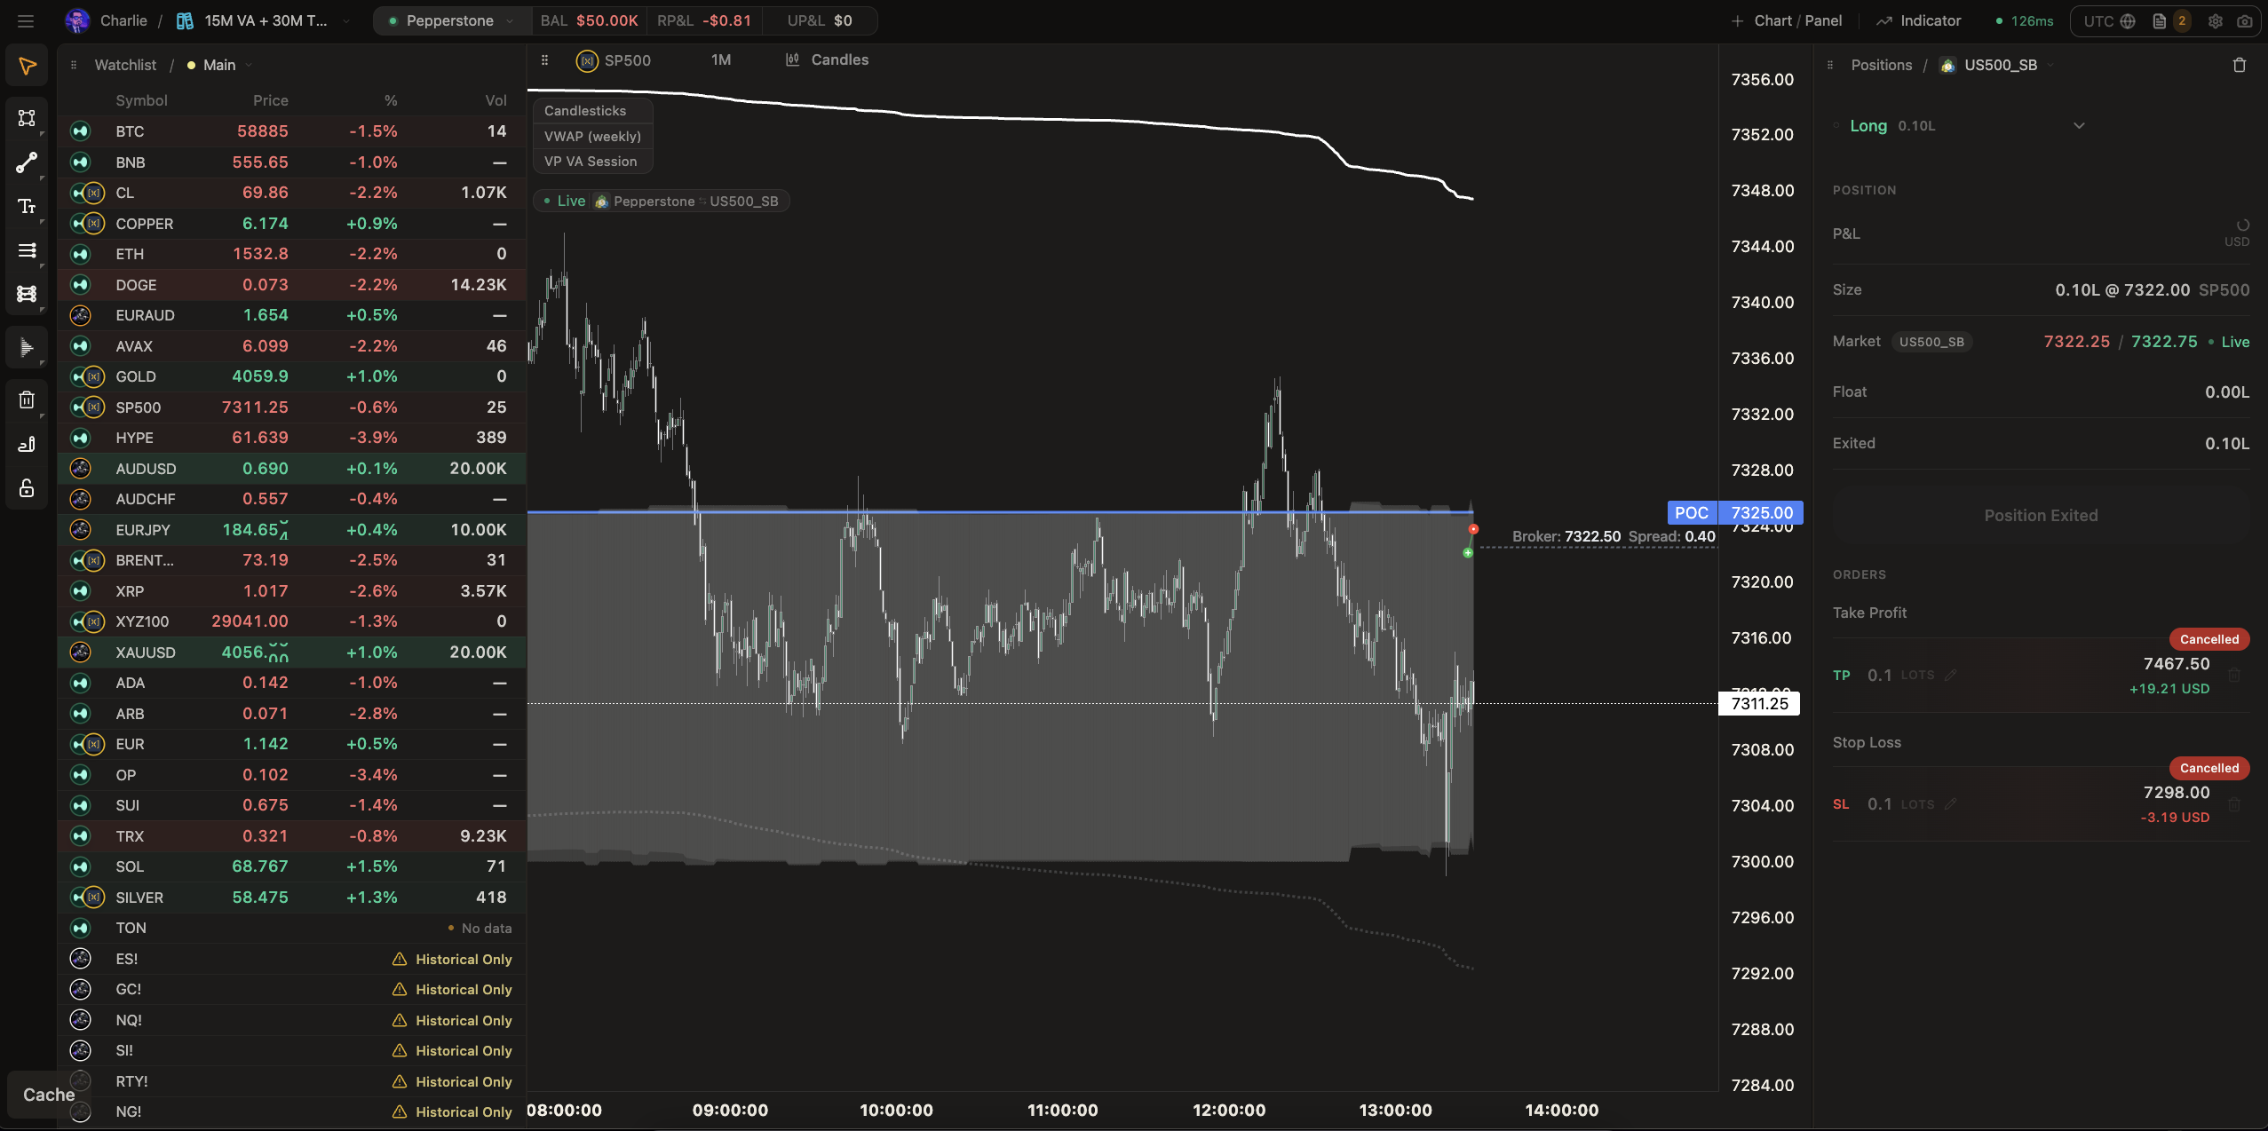Choose the text annotation tool
This screenshot has width=2268, height=1131.
tap(27, 206)
